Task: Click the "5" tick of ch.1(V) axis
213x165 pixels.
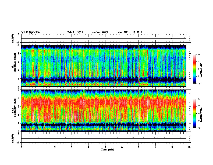Action: (x=18, y=34)
